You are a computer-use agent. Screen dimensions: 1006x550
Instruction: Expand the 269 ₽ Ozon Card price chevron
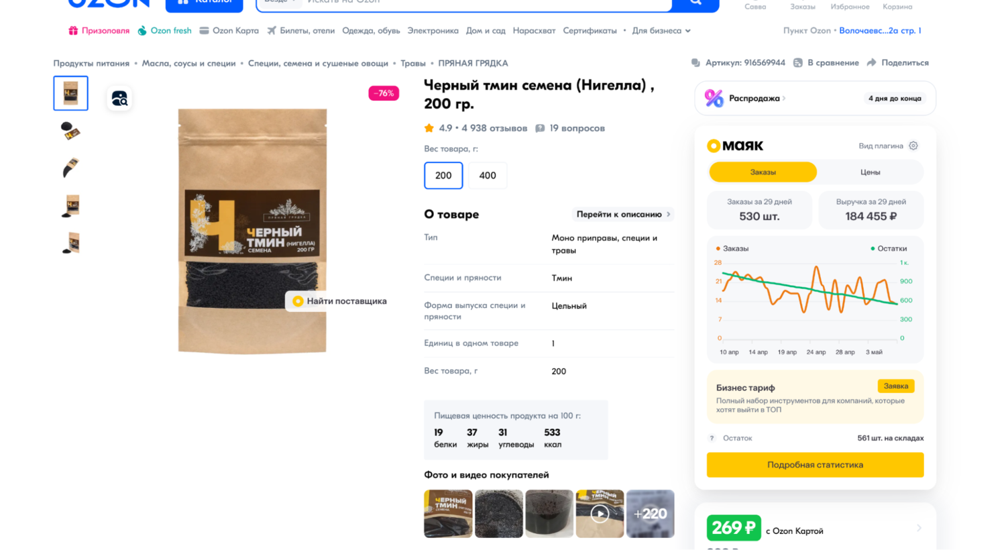coord(919,529)
